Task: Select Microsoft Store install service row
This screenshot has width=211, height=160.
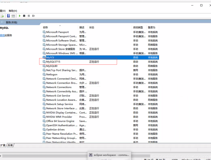Action: [100, 49]
